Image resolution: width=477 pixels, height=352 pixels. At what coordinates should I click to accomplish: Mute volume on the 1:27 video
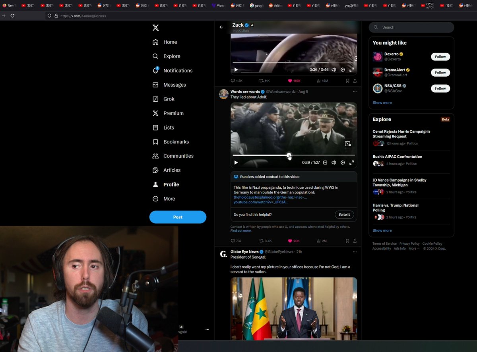(334, 162)
